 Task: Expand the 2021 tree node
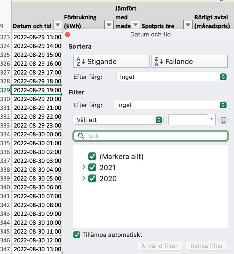(x=84, y=167)
